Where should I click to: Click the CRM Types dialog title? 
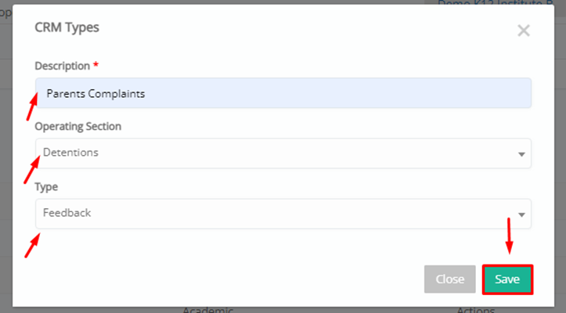(67, 27)
